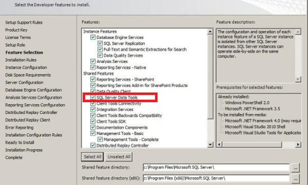Screen dimensions: 308x185
Task: Click Microsoft Visual Studio 2010 Shell entry
Action: coord(255,127)
